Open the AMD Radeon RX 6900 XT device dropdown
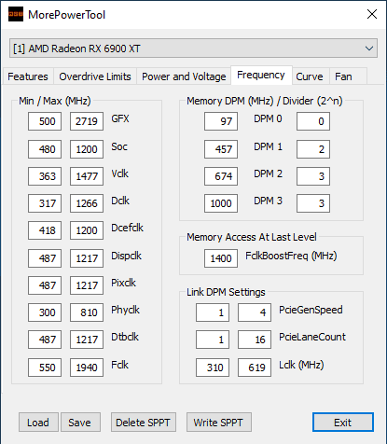The image size is (387, 444). click(193, 49)
